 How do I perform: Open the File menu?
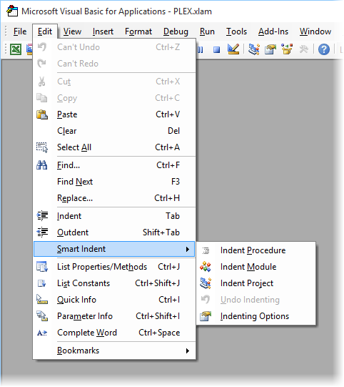pos(20,31)
